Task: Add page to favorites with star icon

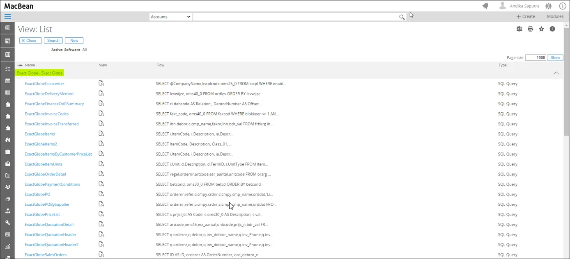Action: click(x=541, y=29)
